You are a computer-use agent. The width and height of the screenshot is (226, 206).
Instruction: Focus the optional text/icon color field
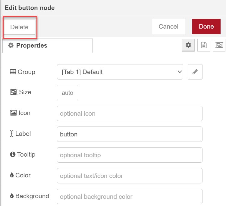click(130, 176)
